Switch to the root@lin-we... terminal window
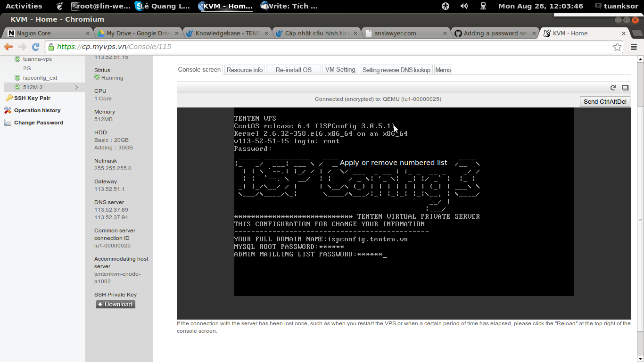 pyautogui.click(x=100, y=6)
